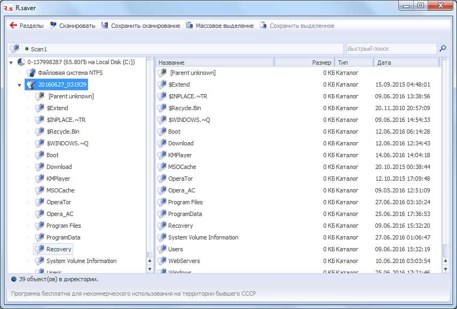
Task: Click the KMPlayer folder icon in file list
Action: click(x=162, y=155)
